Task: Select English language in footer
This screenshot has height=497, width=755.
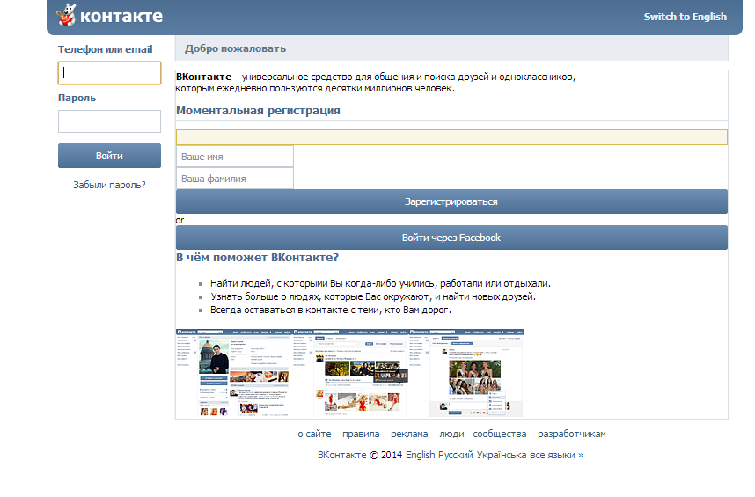Action: [x=421, y=455]
